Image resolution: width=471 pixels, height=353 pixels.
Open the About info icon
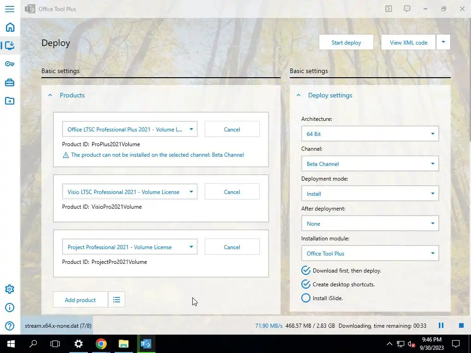point(10,307)
